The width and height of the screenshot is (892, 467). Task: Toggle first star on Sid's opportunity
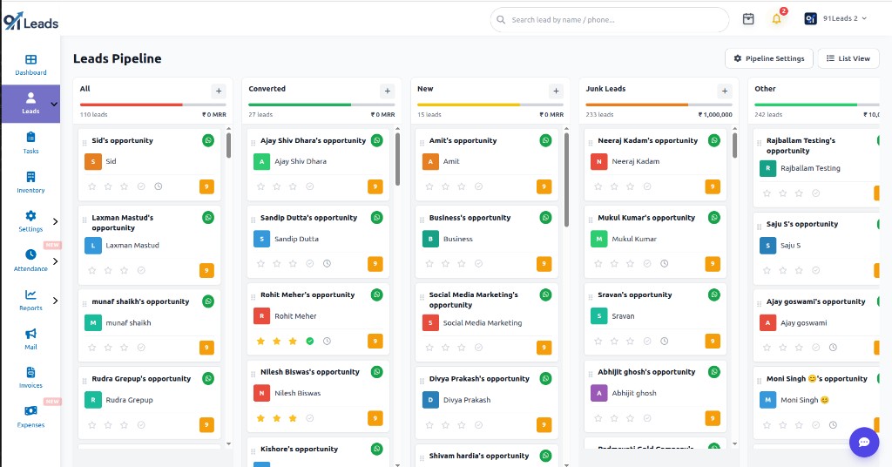coord(92,186)
